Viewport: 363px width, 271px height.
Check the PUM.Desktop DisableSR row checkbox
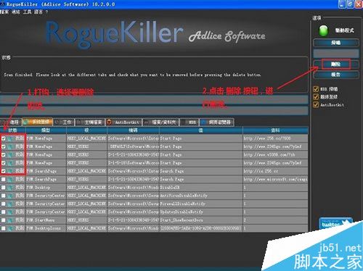click(4, 188)
